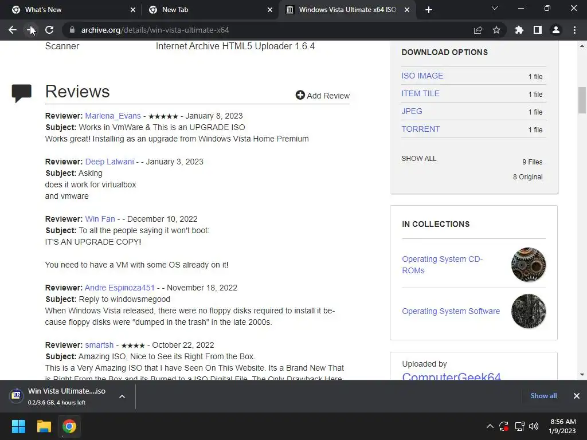Image resolution: width=587 pixels, height=440 pixels.
Task: Open Chrome three-dot menu
Action: click(x=574, y=30)
